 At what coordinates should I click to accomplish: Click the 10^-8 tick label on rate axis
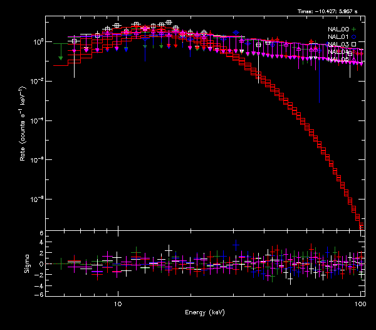pos(36,200)
